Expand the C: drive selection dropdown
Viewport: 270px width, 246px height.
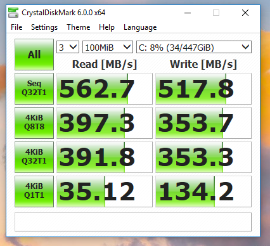click(194, 47)
